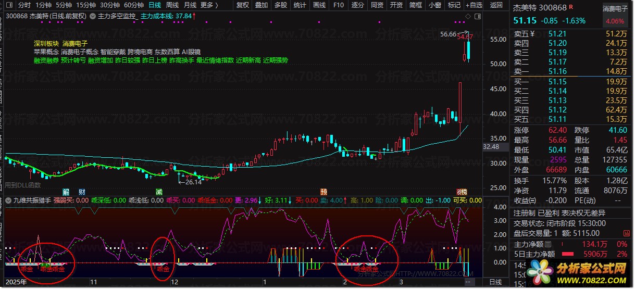Expand the 更多 periods menu

coord(209,5)
